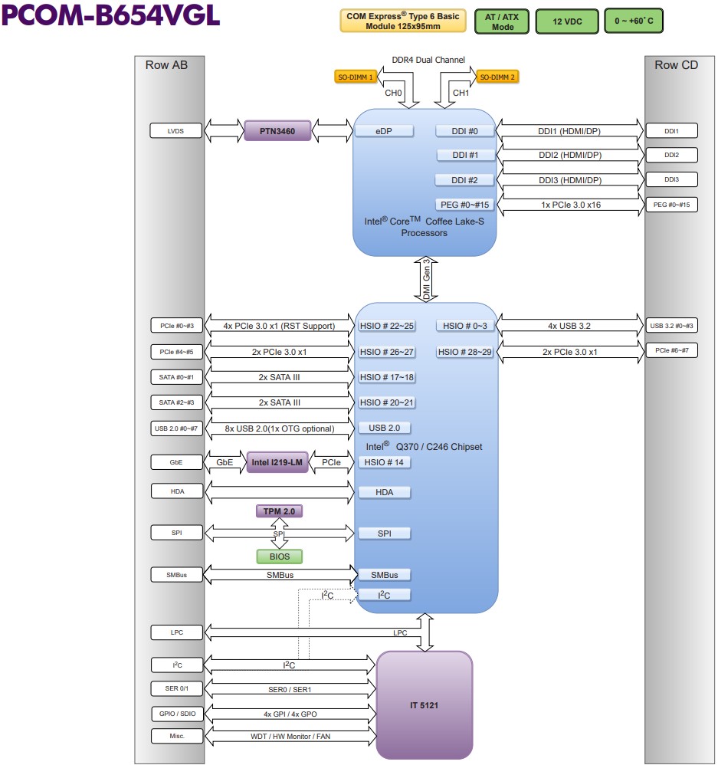Click the SO-DIMM 1 box
This screenshot has height=765, width=718.
(x=355, y=77)
